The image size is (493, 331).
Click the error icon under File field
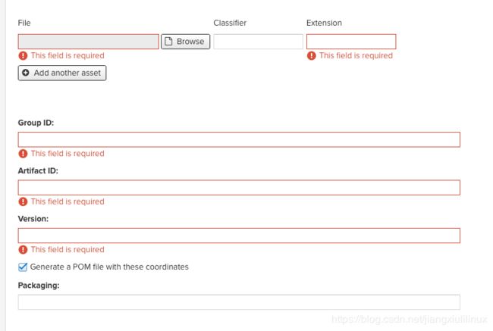23,55
